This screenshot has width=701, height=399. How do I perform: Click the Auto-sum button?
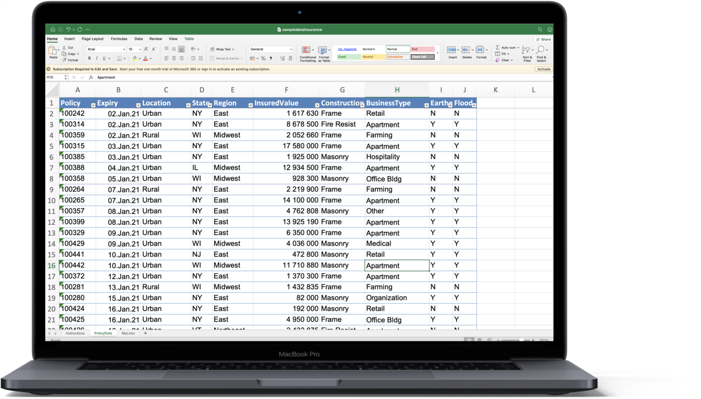(x=507, y=48)
